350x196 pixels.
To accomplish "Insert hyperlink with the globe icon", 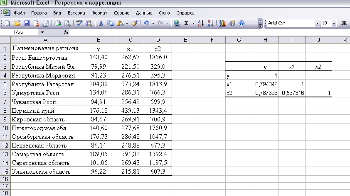I will coord(177,23).
